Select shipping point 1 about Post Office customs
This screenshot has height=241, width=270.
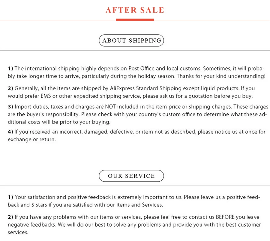136,72
